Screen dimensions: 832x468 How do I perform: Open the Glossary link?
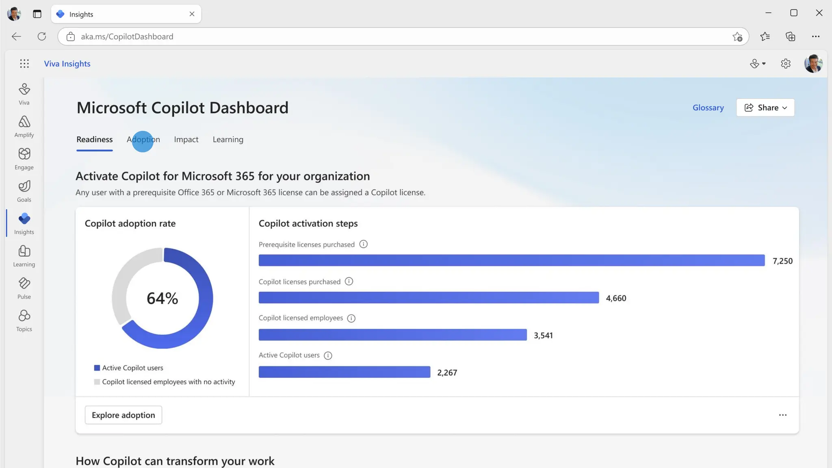[x=708, y=108]
